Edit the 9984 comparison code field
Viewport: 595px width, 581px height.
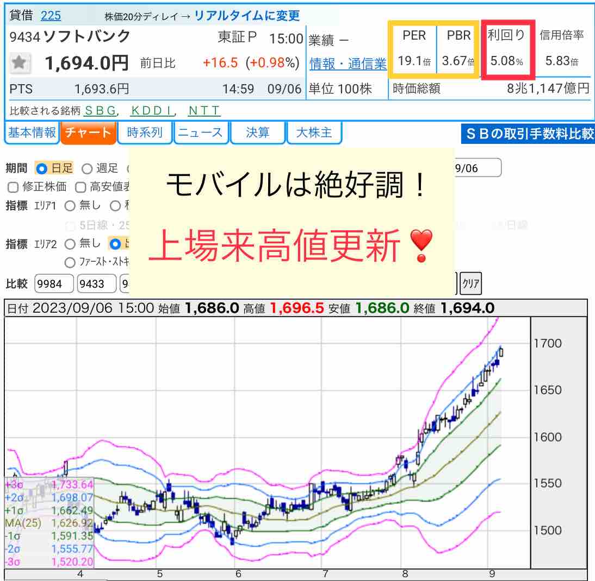pyautogui.click(x=54, y=283)
